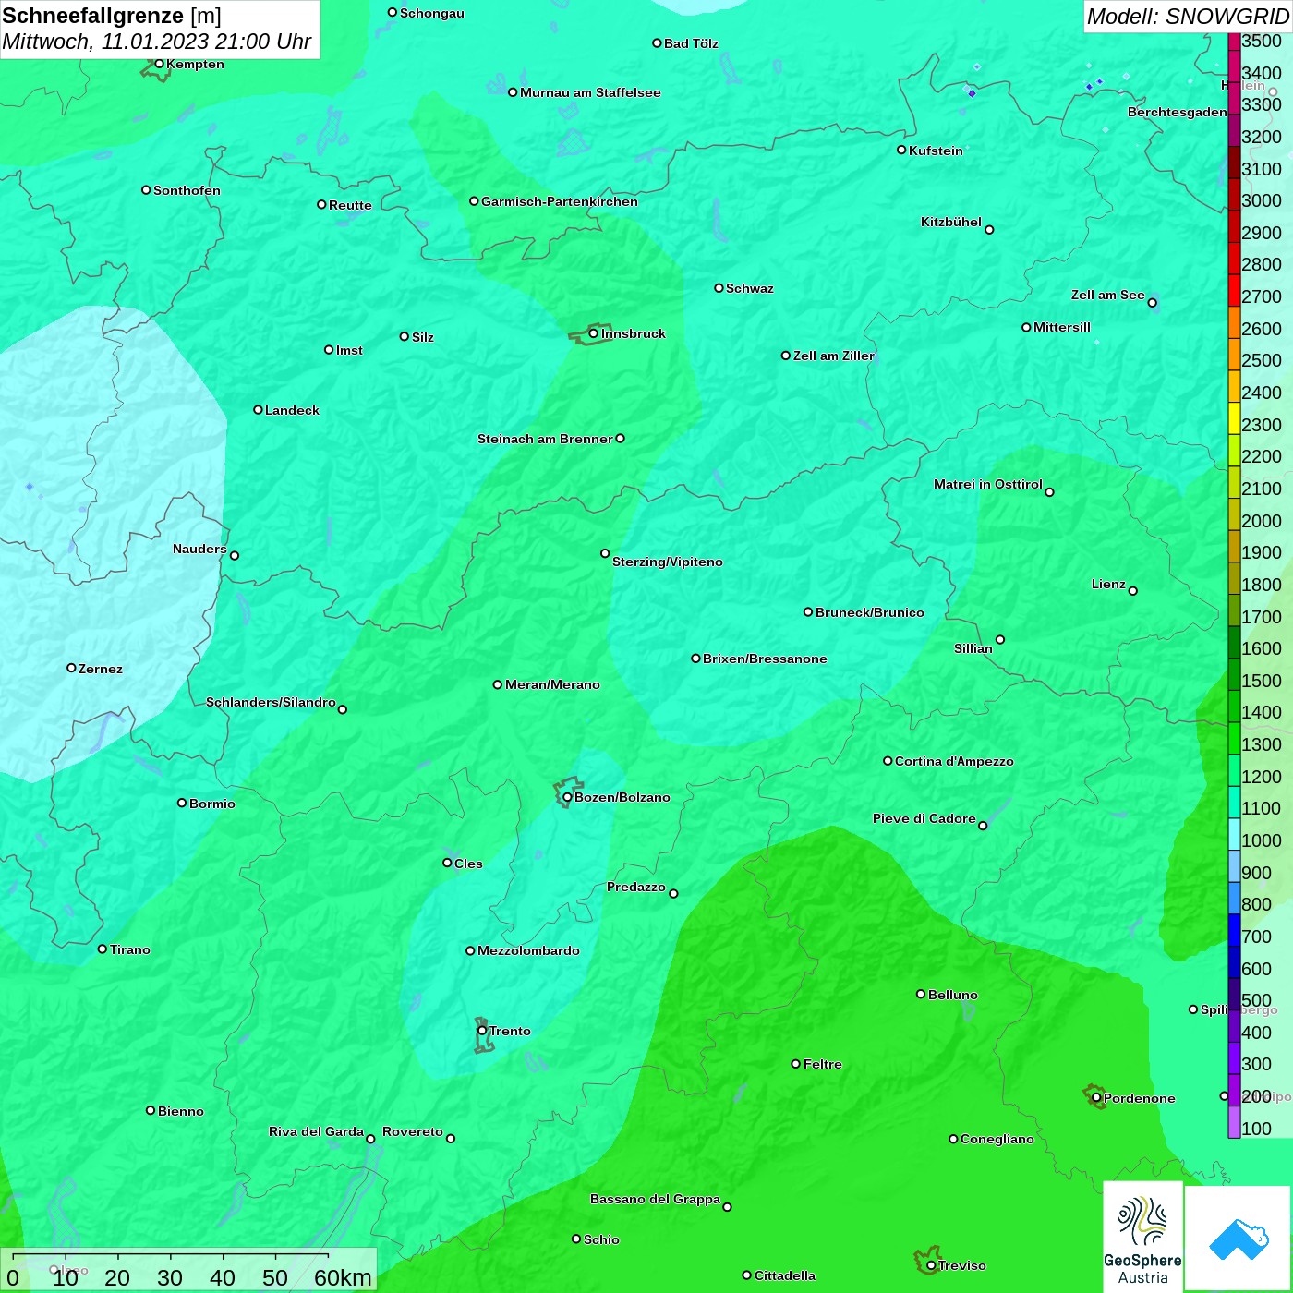The image size is (1293, 1293).
Task: Click the Sterzing/Vipiteno label
Action: pos(668,562)
